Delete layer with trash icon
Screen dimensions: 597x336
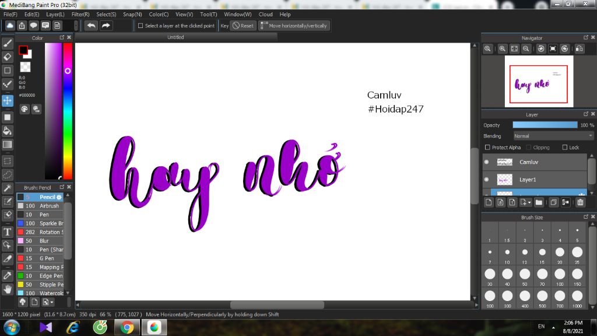[580, 202]
